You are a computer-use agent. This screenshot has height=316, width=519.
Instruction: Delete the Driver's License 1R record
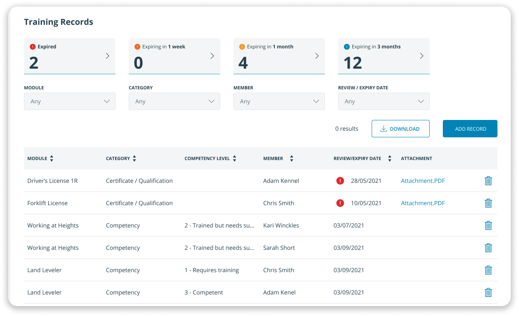pyautogui.click(x=488, y=181)
